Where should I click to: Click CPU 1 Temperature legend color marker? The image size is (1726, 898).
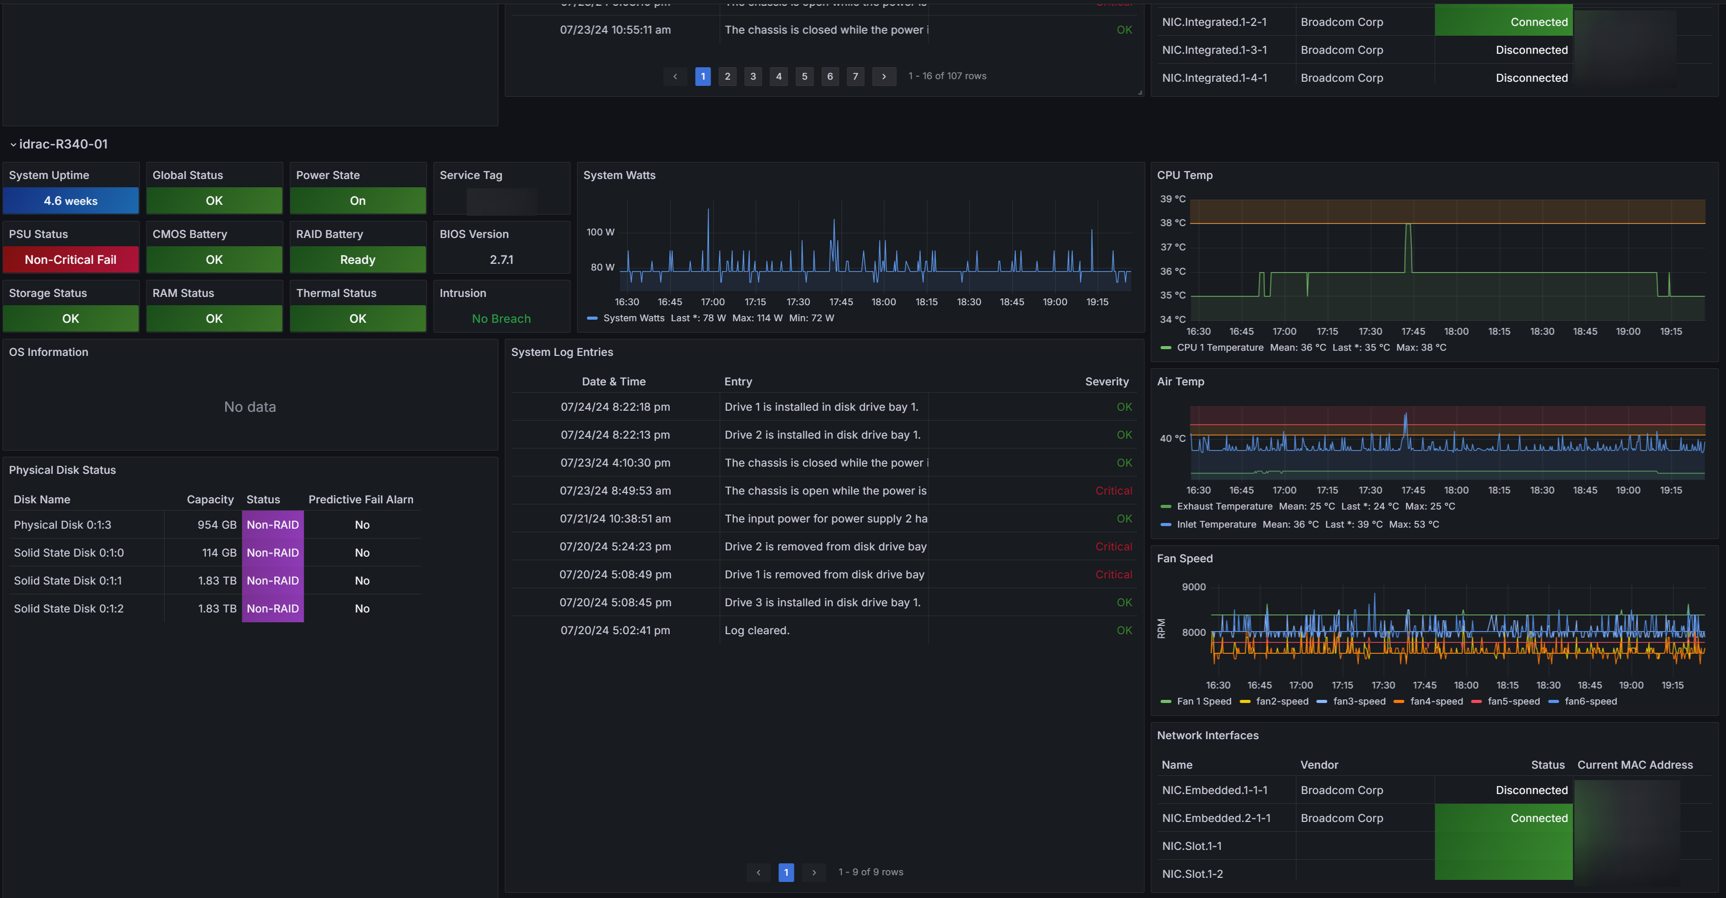pyautogui.click(x=1165, y=348)
